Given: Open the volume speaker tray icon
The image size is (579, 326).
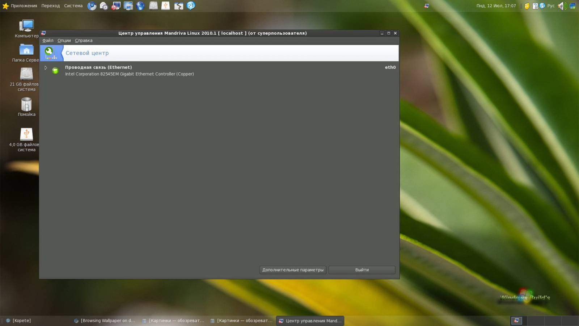Looking at the screenshot, I should tap(562, 6).
